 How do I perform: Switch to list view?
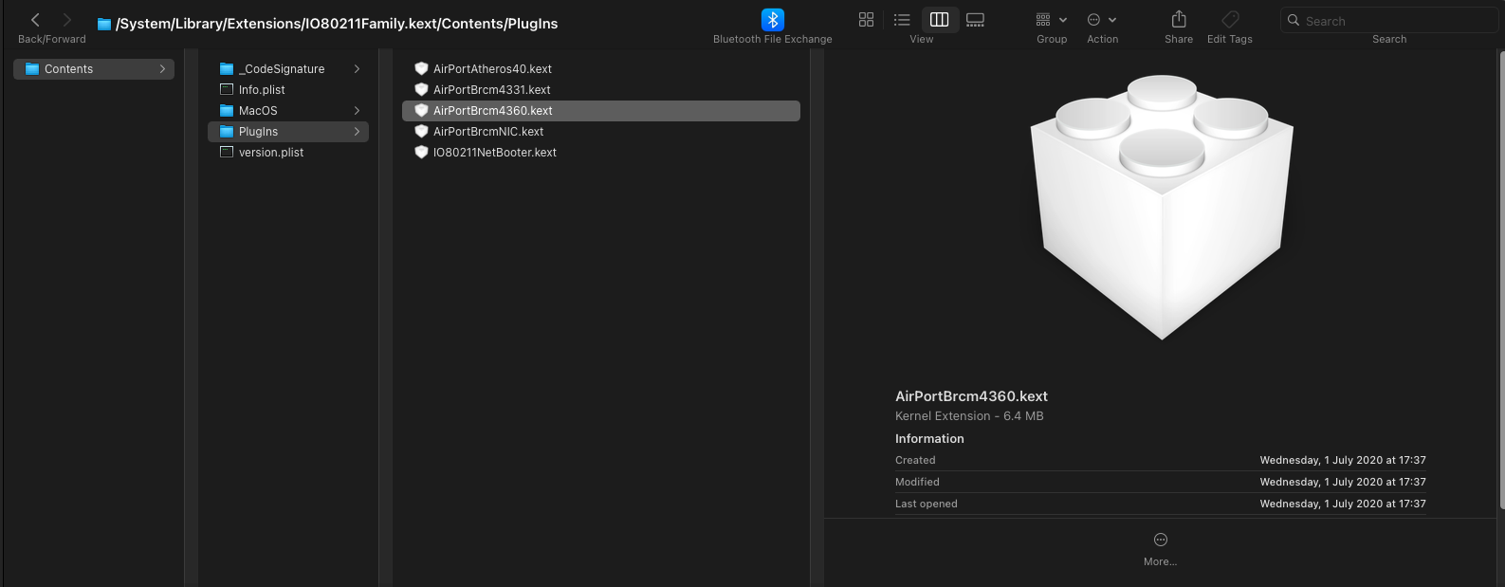[x=902, y=20]
